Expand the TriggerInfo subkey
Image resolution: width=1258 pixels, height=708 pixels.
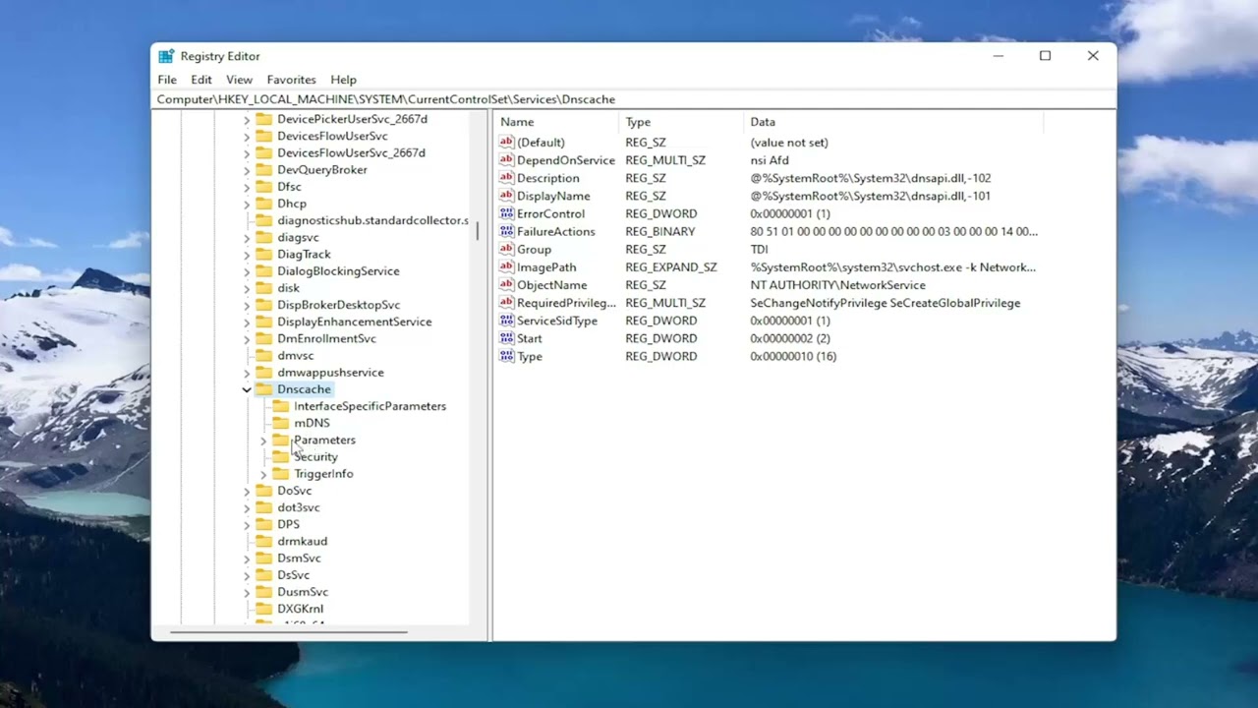(x=263, y=474)
